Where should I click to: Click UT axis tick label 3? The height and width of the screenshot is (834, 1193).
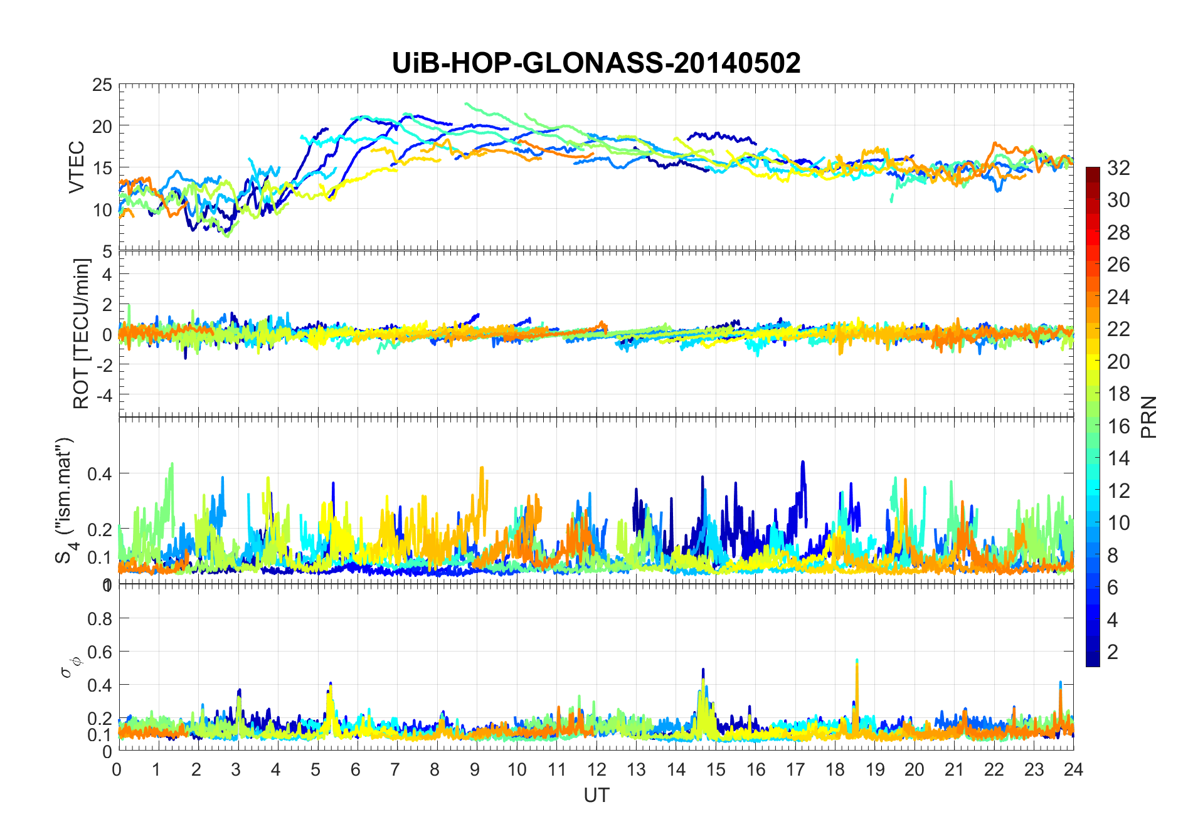[x=236, y=769]
